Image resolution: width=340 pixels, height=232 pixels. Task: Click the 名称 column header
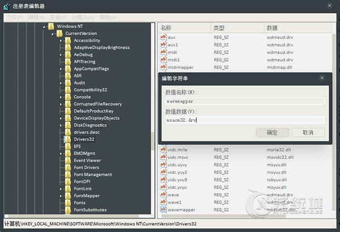click(x=185, y=28)
